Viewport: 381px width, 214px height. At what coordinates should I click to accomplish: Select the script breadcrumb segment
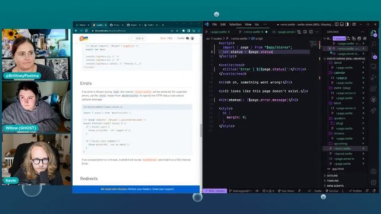258,39
